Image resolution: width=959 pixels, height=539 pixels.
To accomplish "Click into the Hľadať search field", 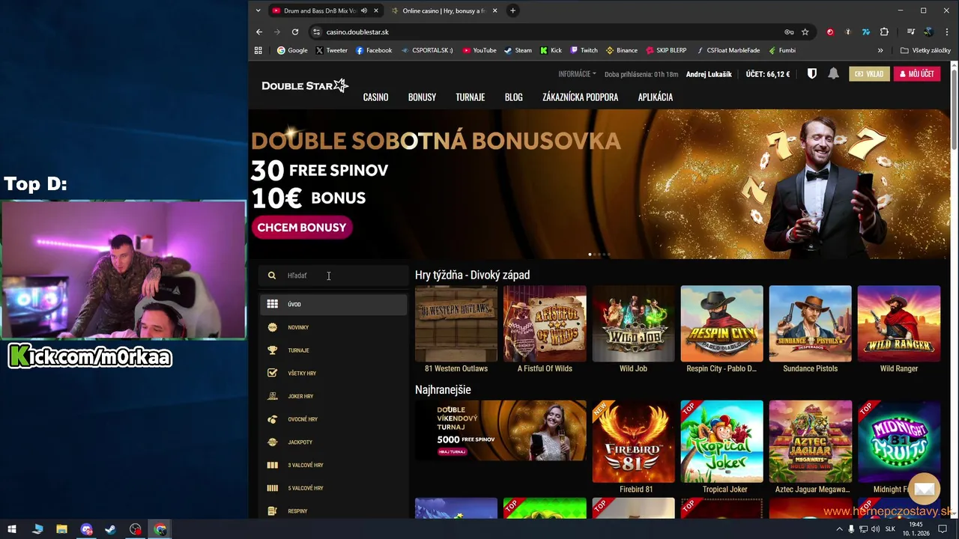I will point(333,275).
